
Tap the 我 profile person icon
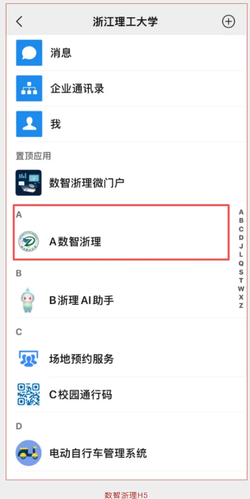(x=29, y=124)
